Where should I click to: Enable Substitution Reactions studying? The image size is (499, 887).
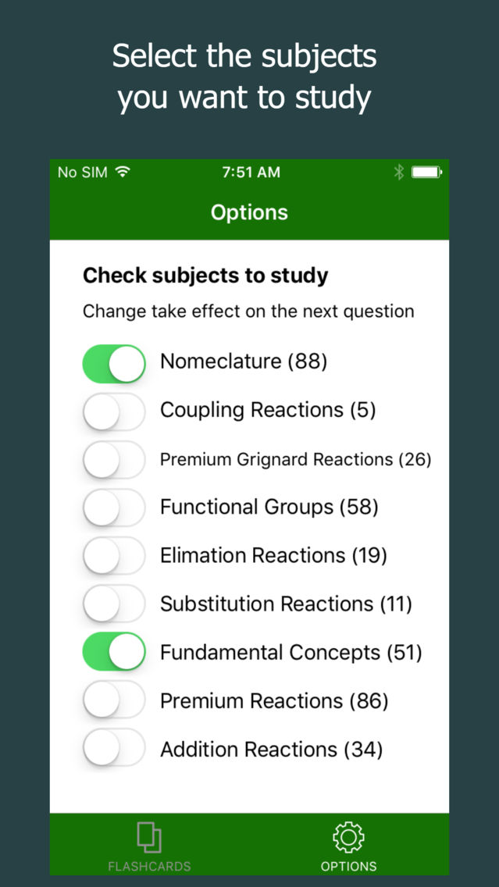(x=114, y=604)
